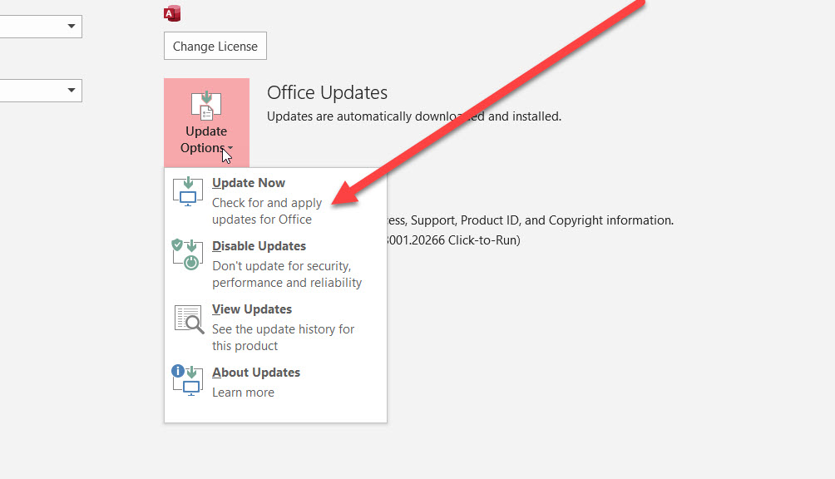Click the Office Updates heading

(327, 92)
